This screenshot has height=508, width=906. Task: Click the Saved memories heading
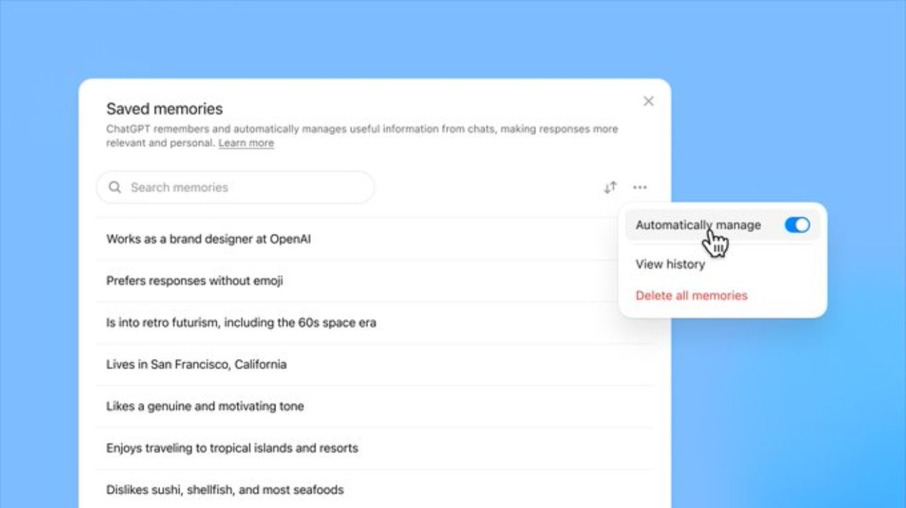click(x=164, y=109)
